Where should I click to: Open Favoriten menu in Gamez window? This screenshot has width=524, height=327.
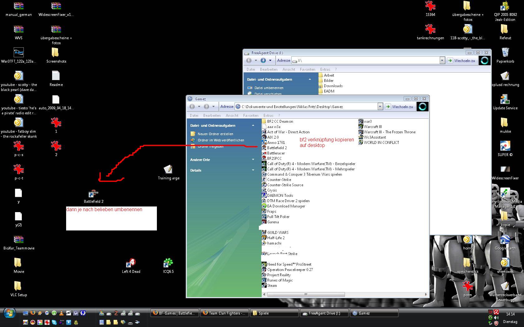(251, 116)
